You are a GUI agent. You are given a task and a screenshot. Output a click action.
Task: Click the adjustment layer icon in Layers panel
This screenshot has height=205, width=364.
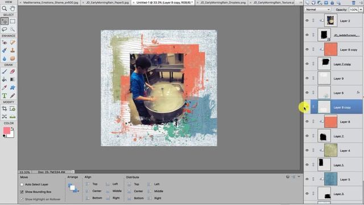coord(320,2)
